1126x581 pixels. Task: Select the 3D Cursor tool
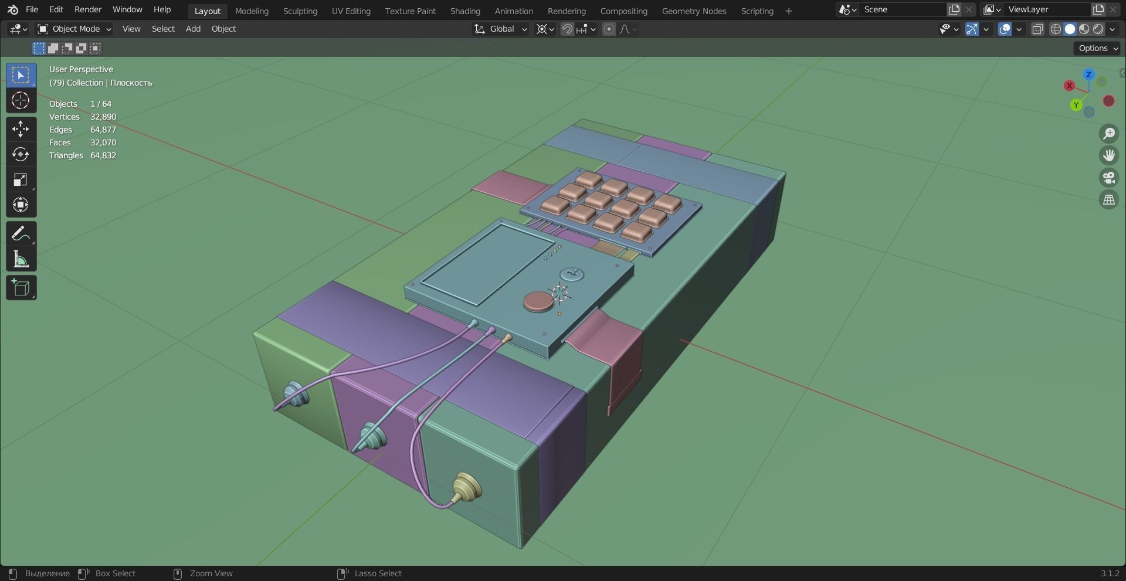(21, 100)
